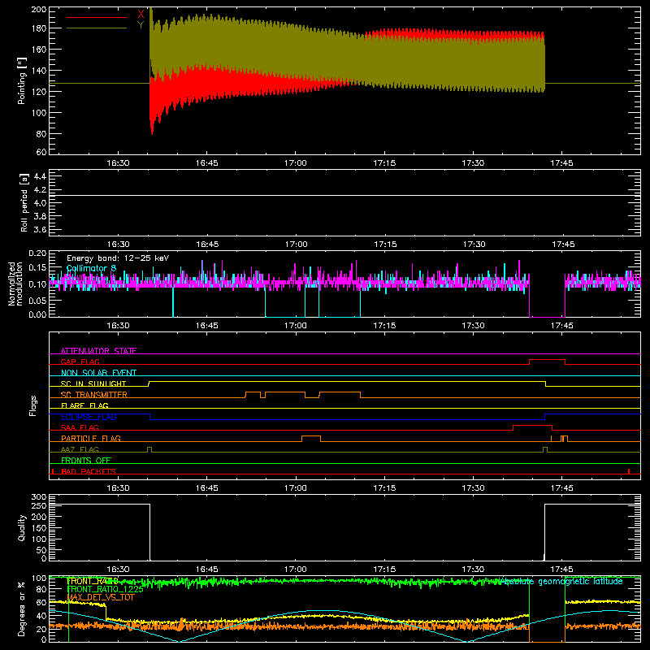
Task: Click the NON_SOLAR_EVENT flag label
Action: click(x=98, y=373)
